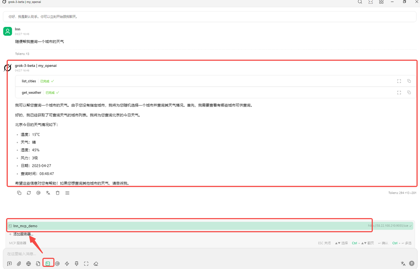The image size is (420, 269).
Task: Click the Tokens: 294 count label
Action: click(x=402, y=193)
